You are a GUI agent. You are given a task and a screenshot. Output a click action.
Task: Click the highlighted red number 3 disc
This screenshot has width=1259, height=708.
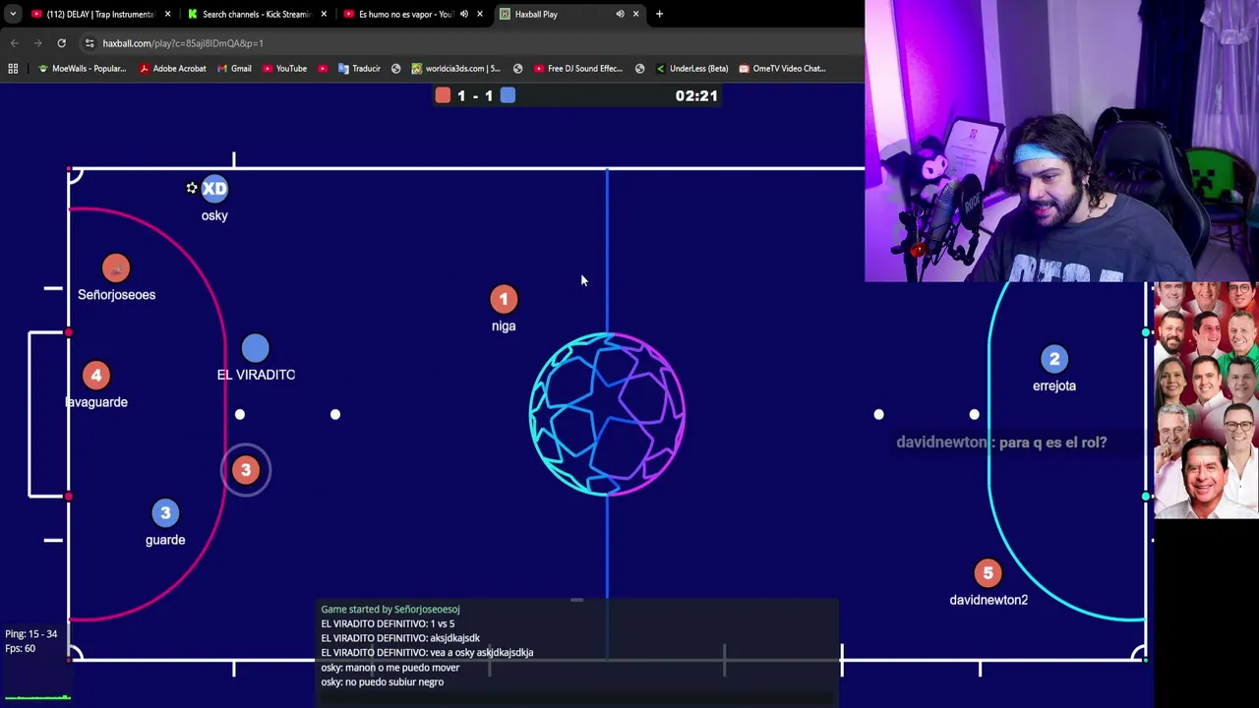click(x=246, y=470)
